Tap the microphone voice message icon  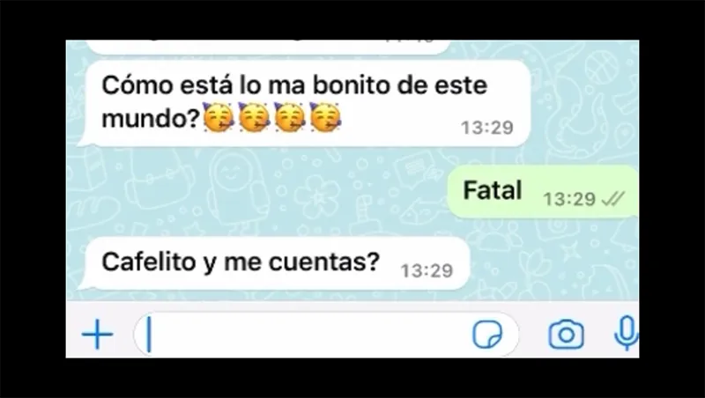click(x=626, y=334)
